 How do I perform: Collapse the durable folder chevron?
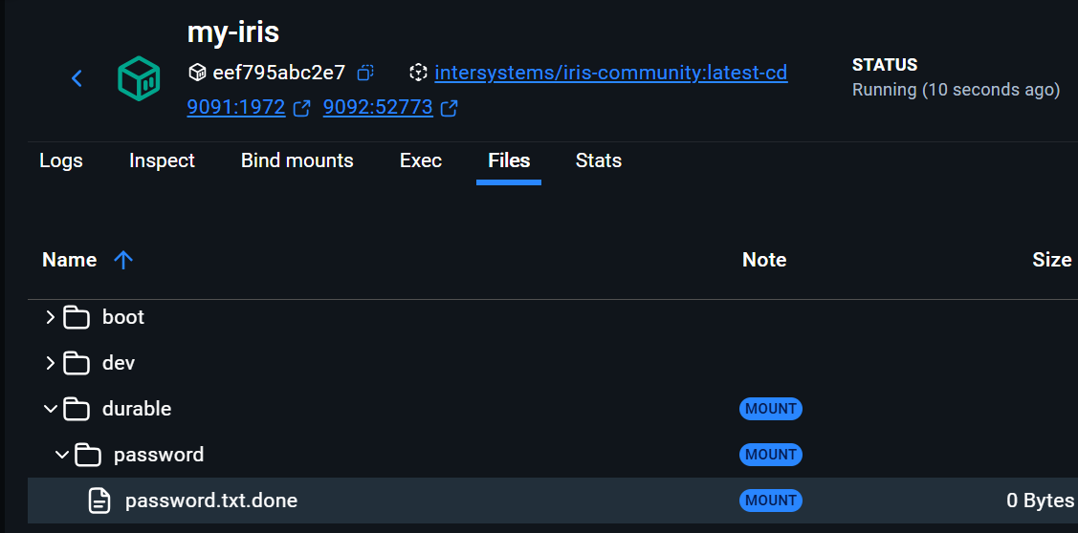pyautogui.click(x=51, y=409)
